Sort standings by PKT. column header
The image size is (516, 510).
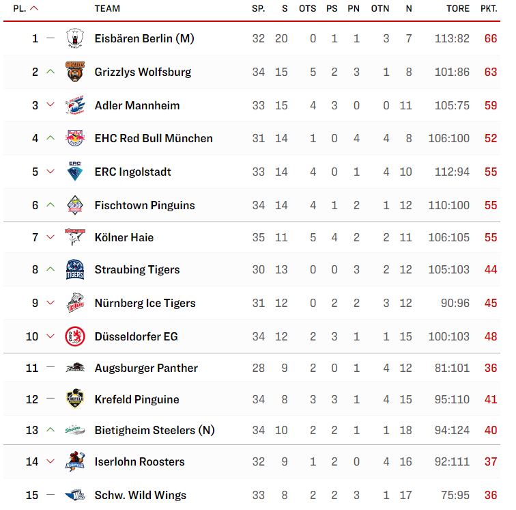[x=489, y=9]
